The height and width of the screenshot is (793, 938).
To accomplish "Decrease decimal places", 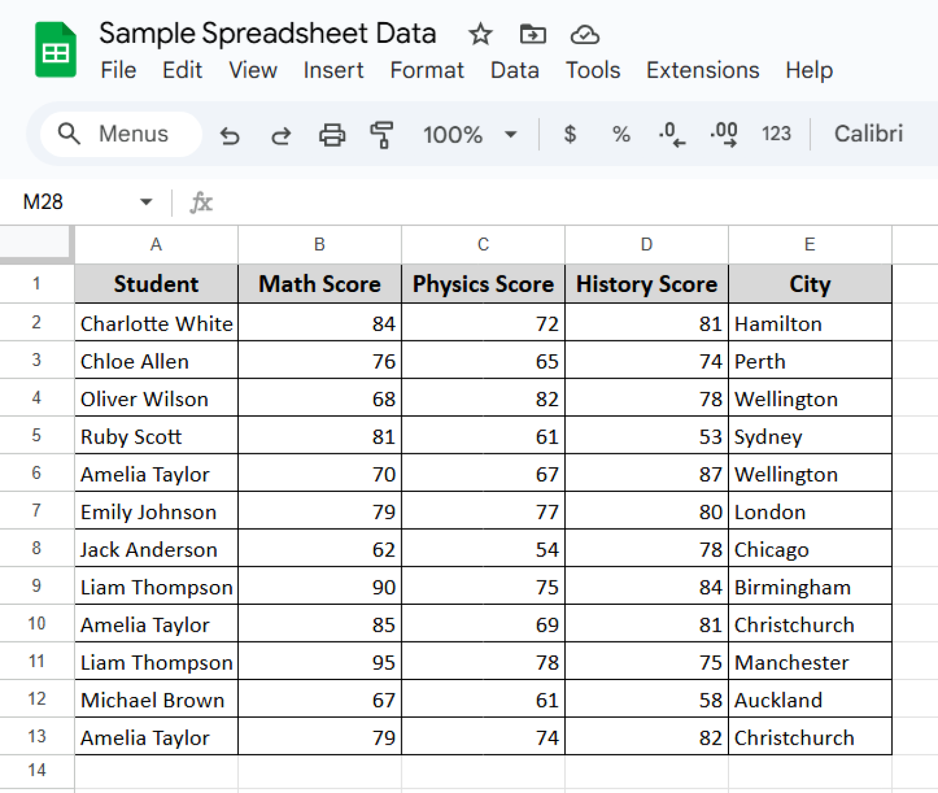I will click(671, 134).
